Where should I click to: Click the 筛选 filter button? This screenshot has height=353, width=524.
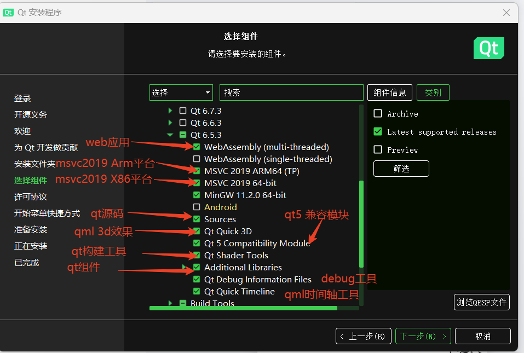click(401, 169)
